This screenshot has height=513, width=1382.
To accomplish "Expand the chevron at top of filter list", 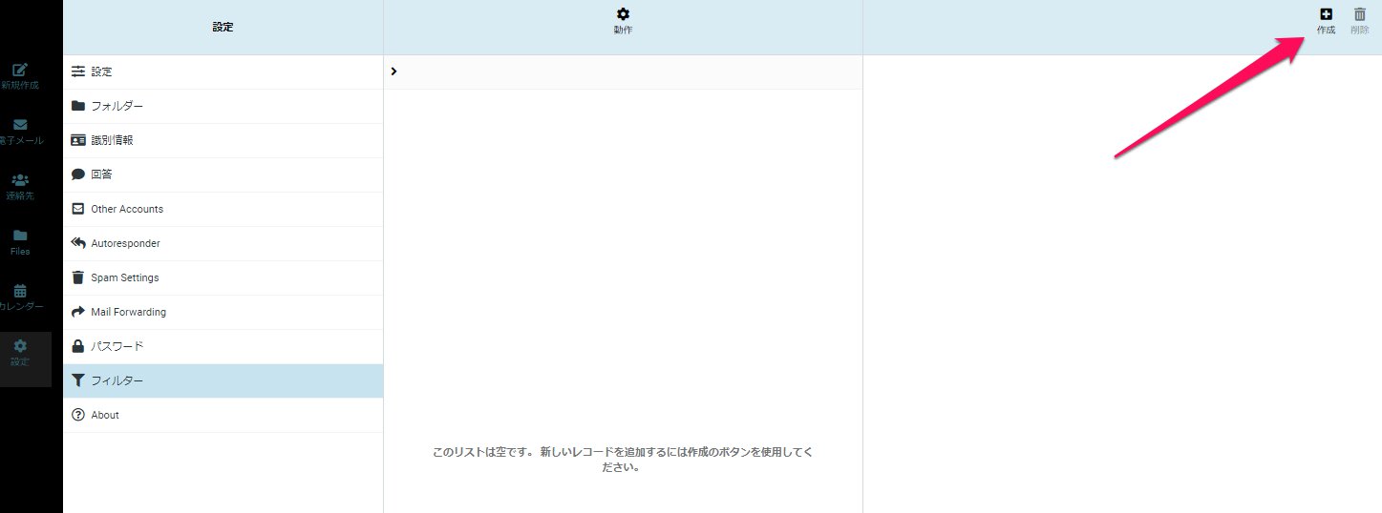I will (x=393, y=72).
